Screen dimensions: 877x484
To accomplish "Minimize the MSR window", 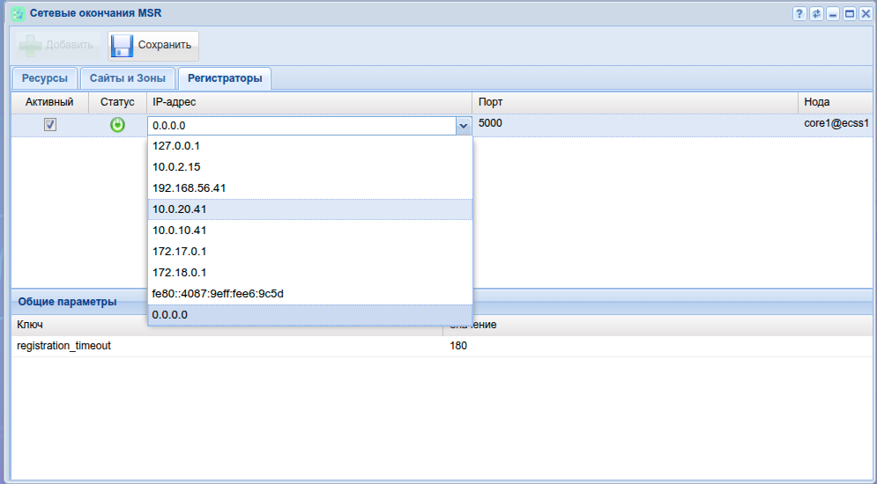I will (834, 14).
